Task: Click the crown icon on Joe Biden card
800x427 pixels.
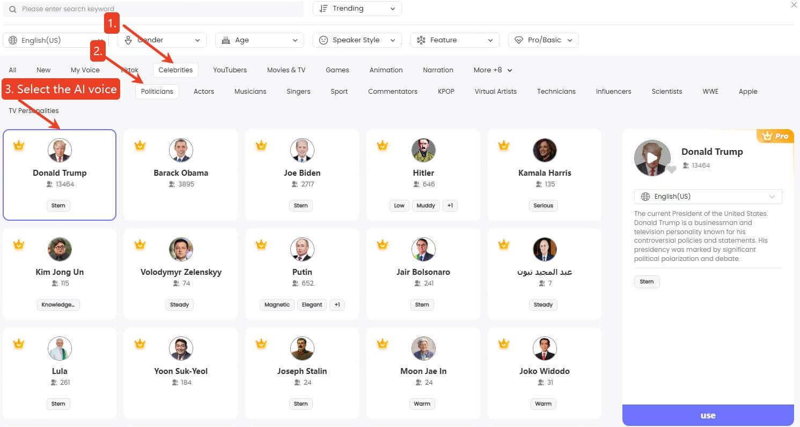Action: [261, 145]
